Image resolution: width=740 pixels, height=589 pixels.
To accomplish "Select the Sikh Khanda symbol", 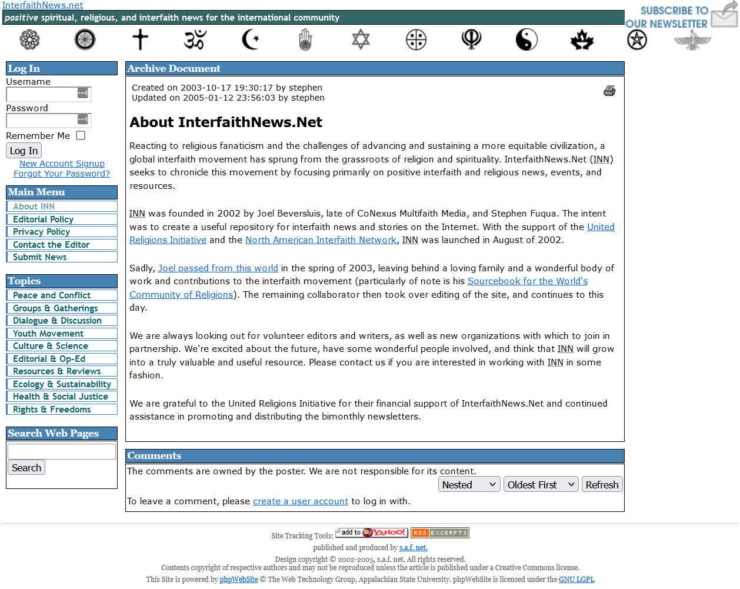I will (x=471, y=39).
